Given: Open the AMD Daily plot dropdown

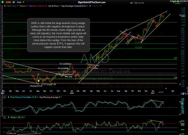Looking at the screenshot, I should click(x=18, y=6).
